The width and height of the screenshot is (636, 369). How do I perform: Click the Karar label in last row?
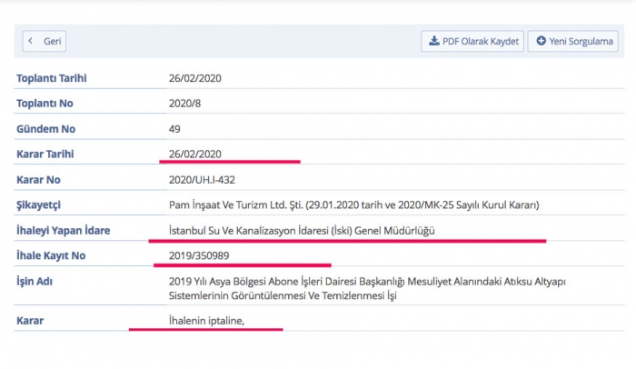(x=30, y=321)
